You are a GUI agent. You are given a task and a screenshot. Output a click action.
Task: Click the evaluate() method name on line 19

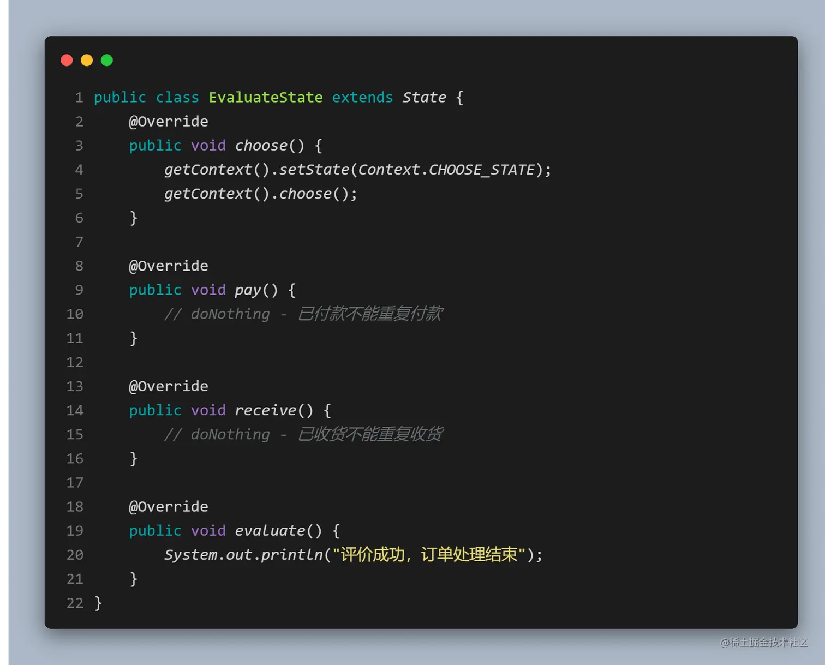tap(279, 531)
